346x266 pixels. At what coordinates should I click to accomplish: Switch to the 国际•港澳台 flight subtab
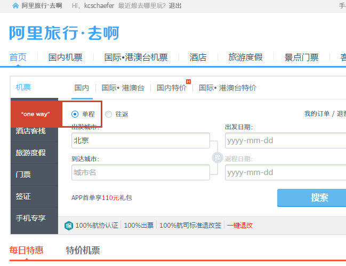123,88
